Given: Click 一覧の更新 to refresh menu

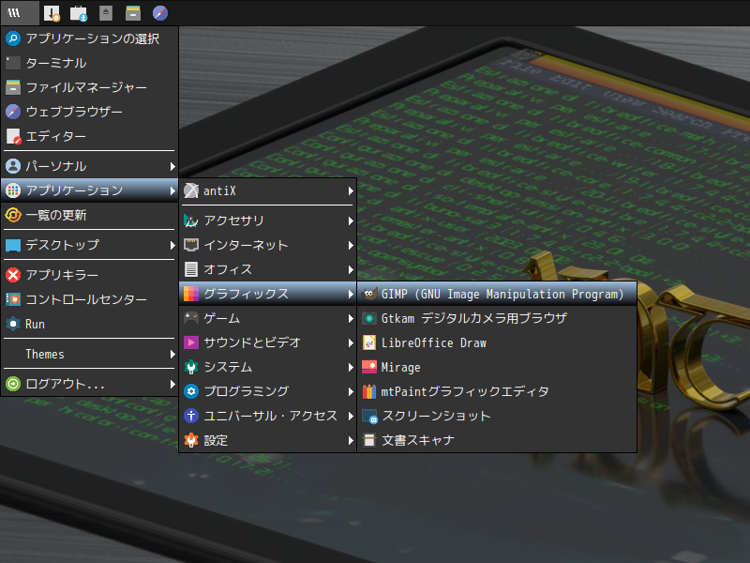Looking at the screenshot, I should pyautogui.click(x=89, y=215).
